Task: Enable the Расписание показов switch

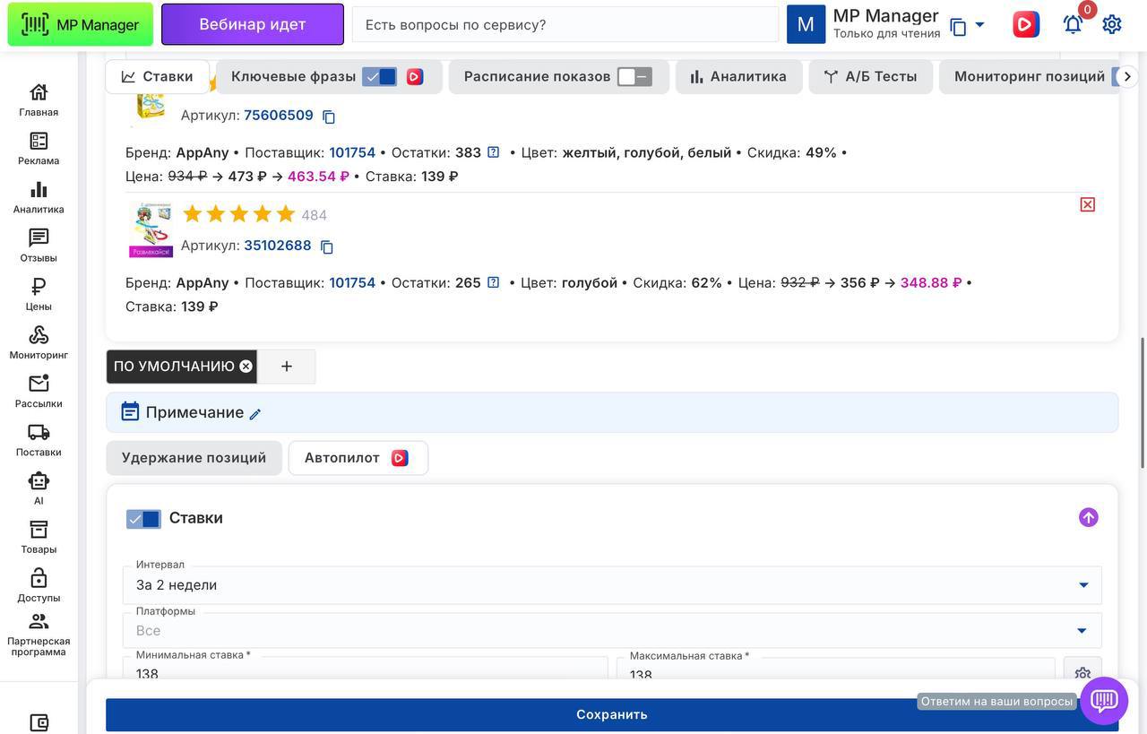Action: click(x=634, y=77)
